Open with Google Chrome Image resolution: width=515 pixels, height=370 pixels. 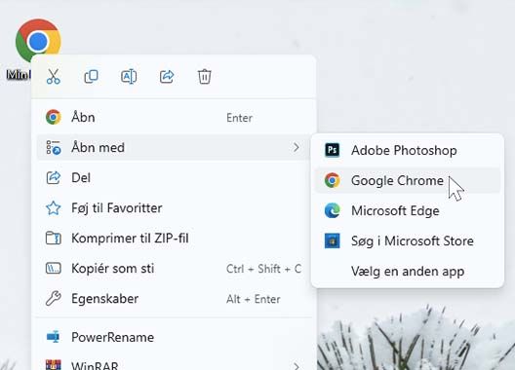pyautogui.click(x=408, y=180)
